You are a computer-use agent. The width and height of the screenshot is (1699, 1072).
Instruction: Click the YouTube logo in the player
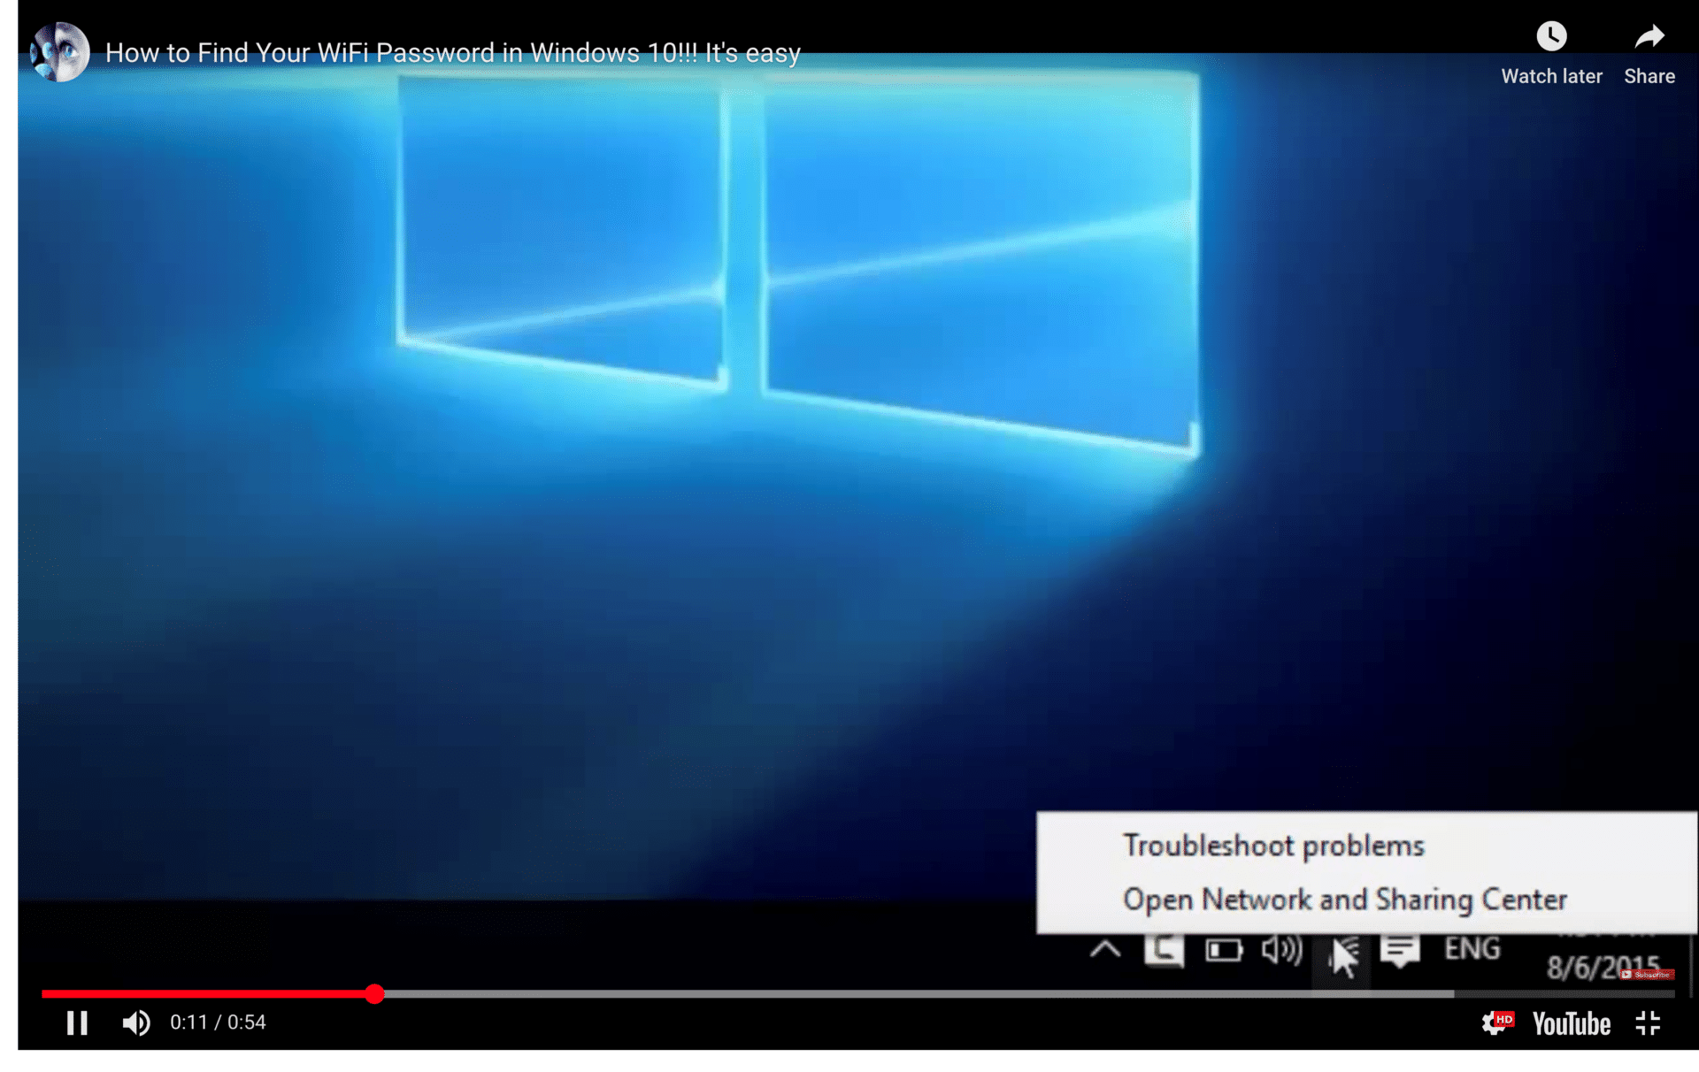1571,1022
